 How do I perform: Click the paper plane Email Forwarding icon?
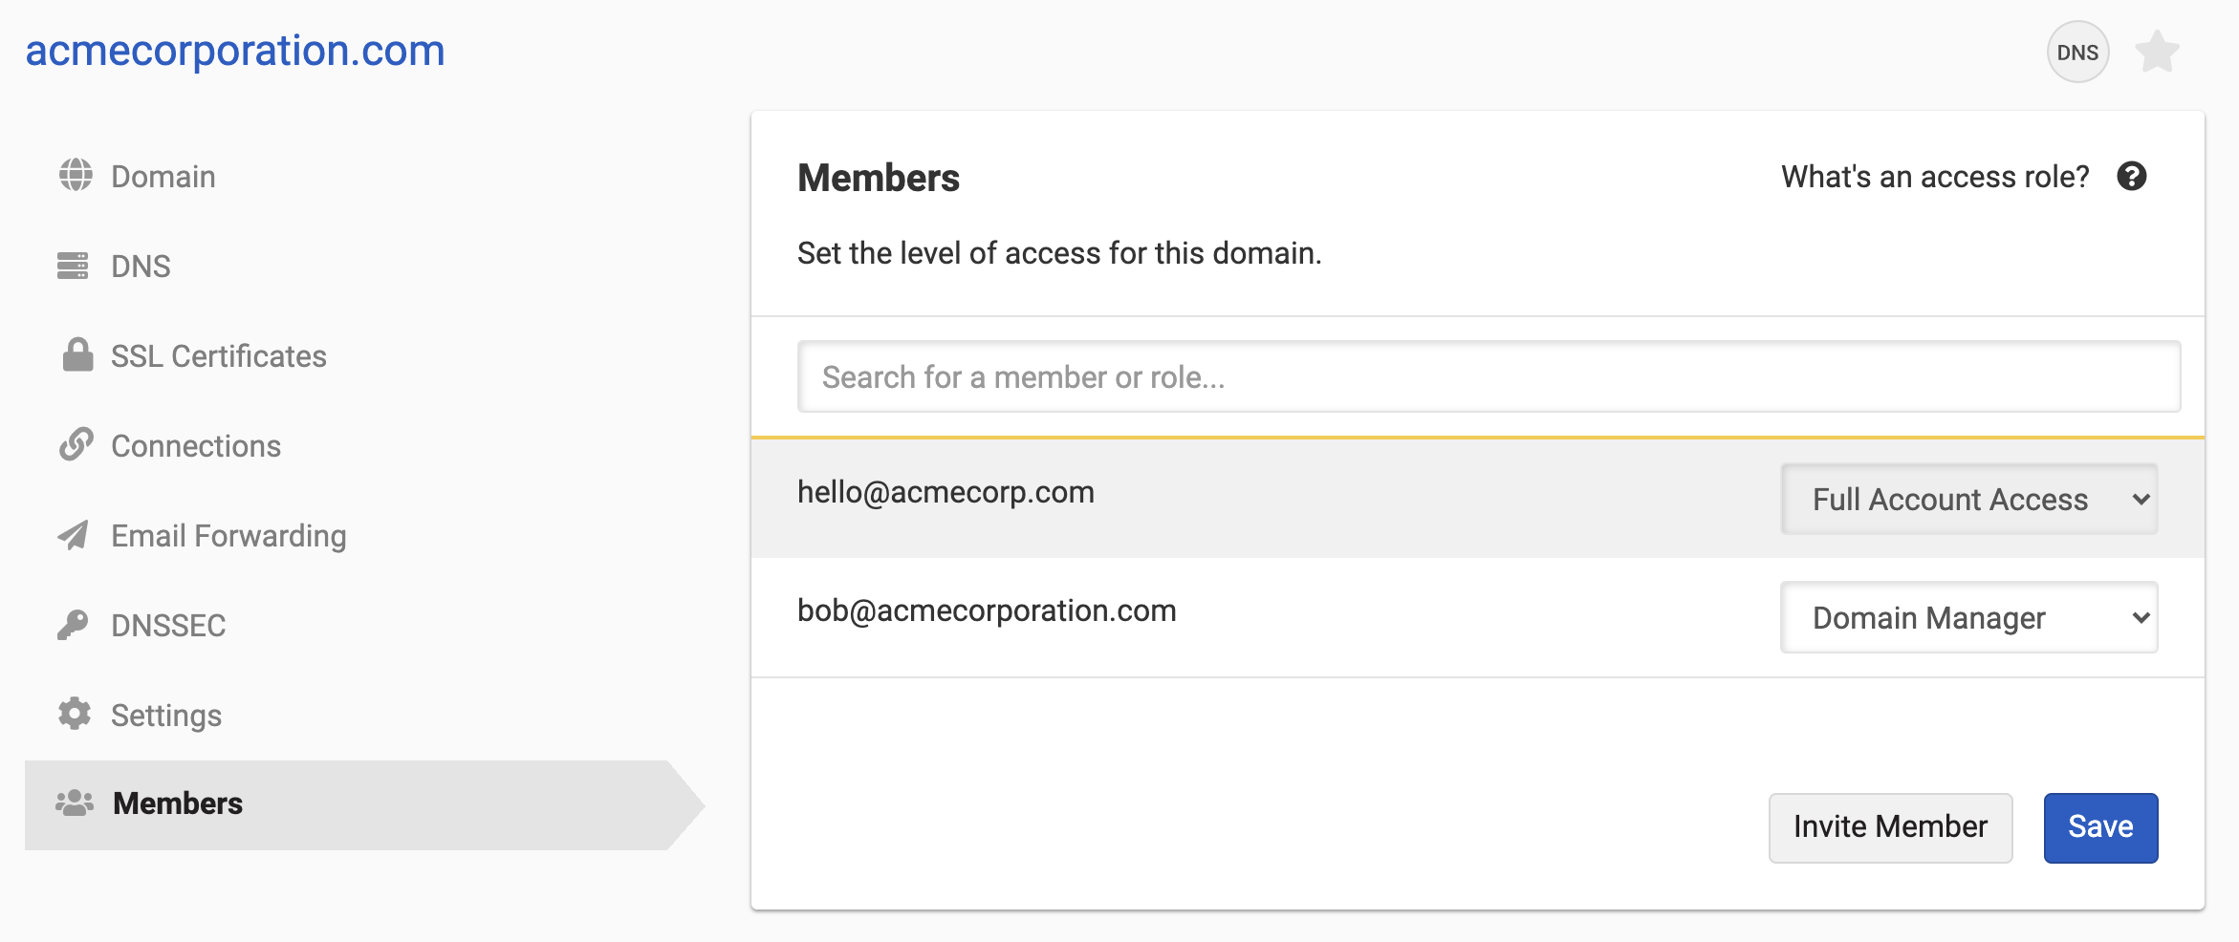click(73, 535)
